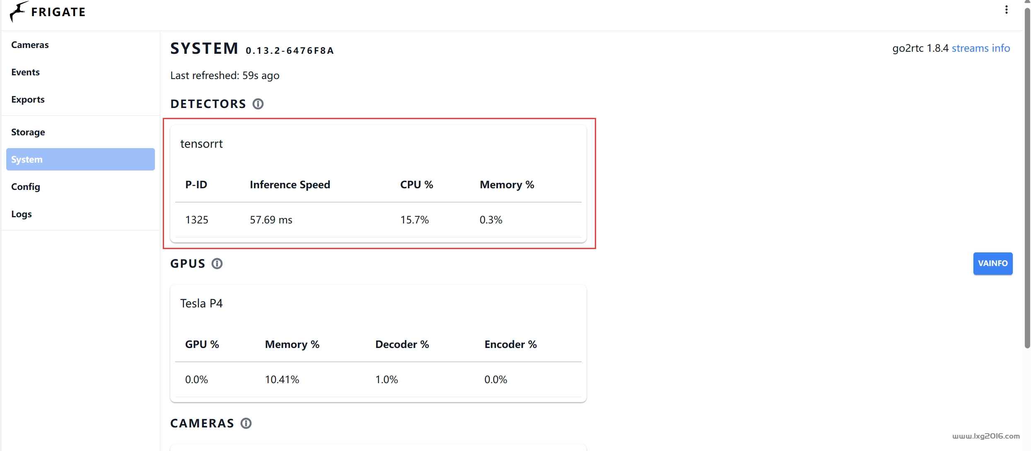Viewport: 1031px width, 451px height.
Task: Click the Tesla P4 GPU card title
Action: [201, 303]
